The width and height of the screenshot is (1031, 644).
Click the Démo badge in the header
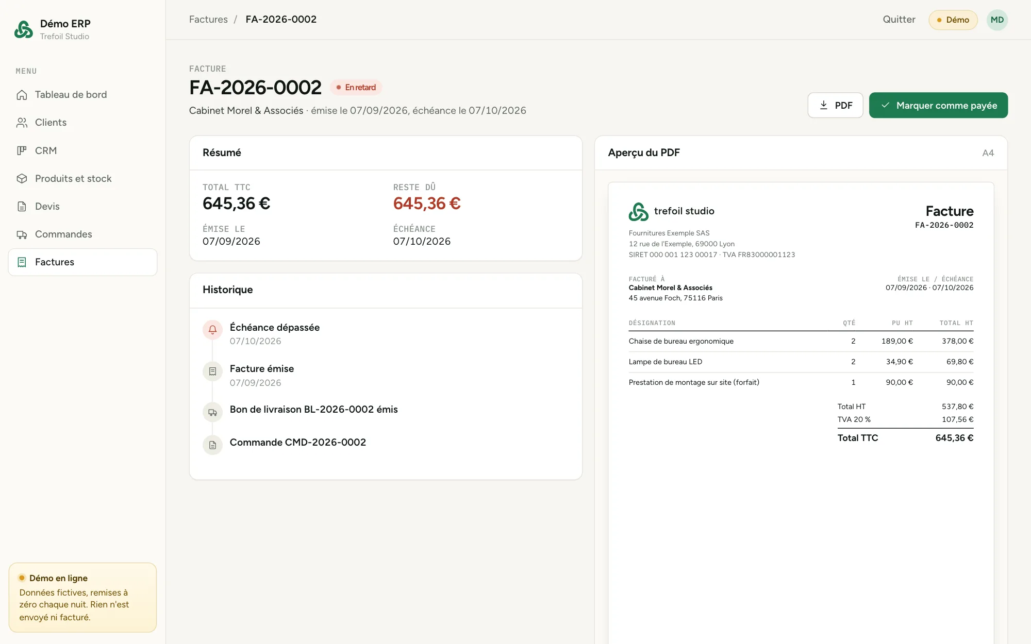(953, 20)
